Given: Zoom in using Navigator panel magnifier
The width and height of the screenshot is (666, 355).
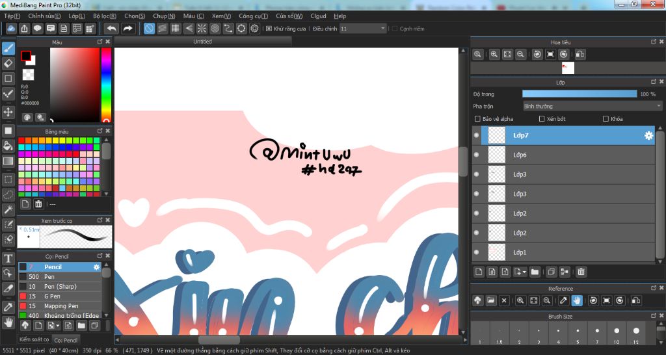Looking at the screenshot, I should click(x=494, y=55).
